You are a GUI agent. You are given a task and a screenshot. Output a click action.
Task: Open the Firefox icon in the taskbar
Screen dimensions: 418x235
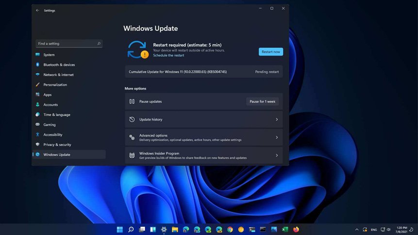296,230
